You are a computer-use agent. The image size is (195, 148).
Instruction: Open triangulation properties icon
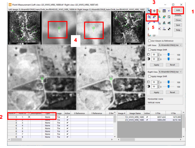(x=164, y=17)
